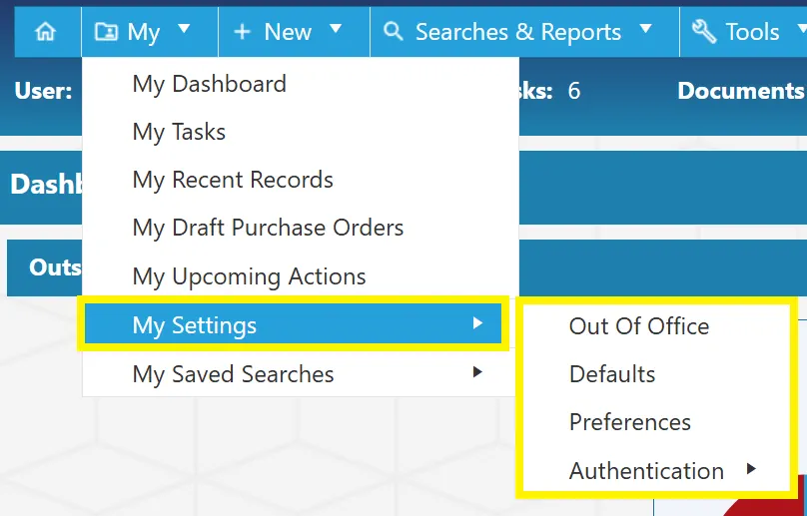Click the wrench icon beside Tools
Screen dimensions: 807x516
704,31
